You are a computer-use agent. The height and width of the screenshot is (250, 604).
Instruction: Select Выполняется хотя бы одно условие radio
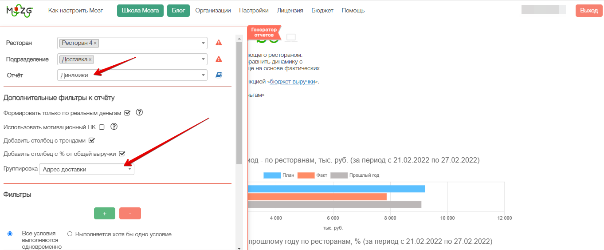(x=70, y=234)
